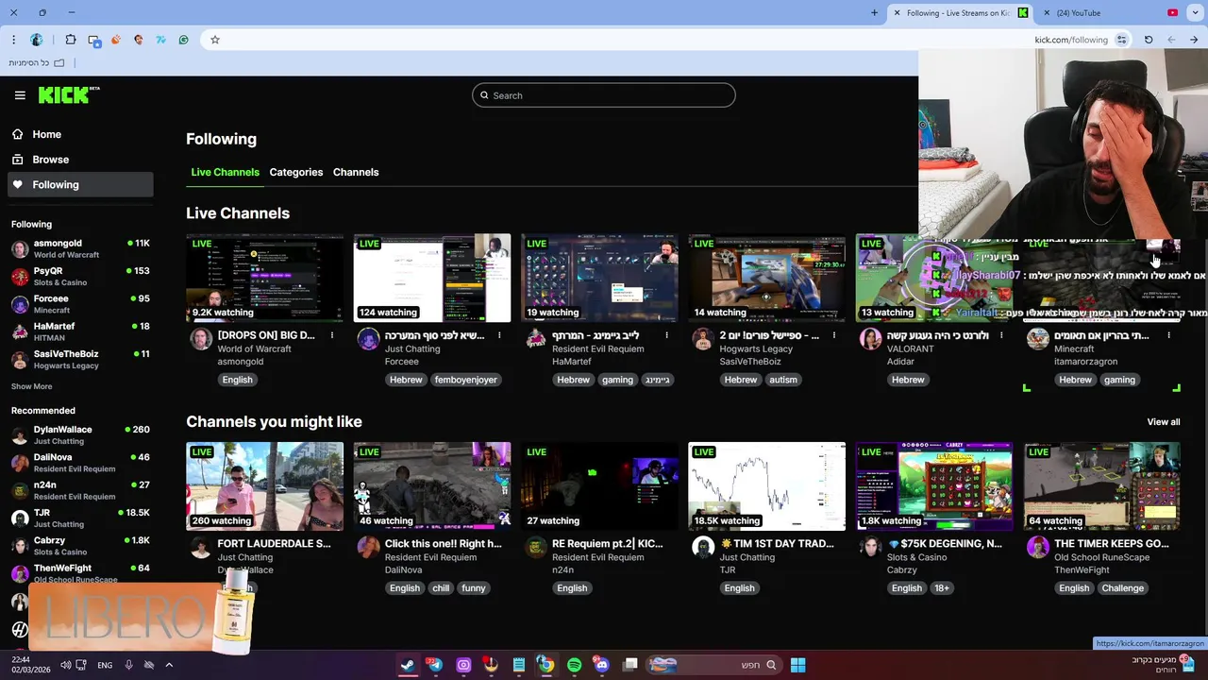Viewport: 1208px width, 680px height.
Task: Switch to the Channels tab
Action: pyautogui.click(x=356, y=172)
